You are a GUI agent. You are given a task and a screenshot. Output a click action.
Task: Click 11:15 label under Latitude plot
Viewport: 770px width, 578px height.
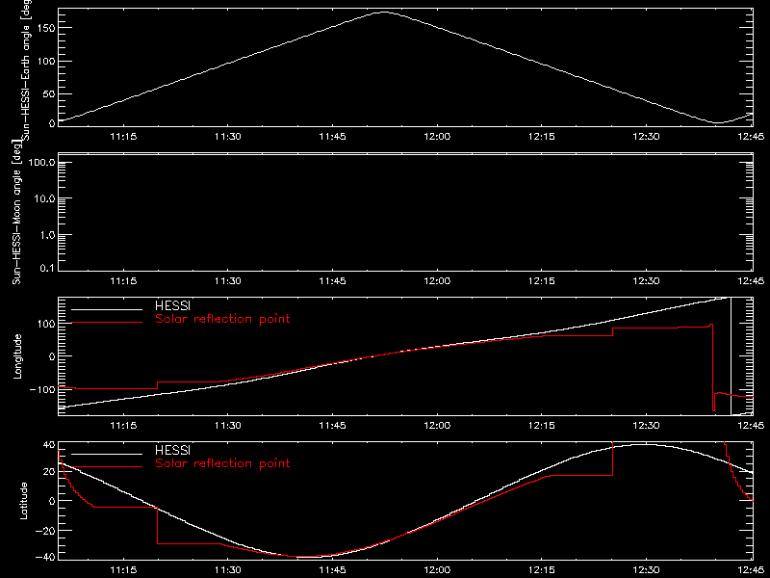[x=123, y=570]
